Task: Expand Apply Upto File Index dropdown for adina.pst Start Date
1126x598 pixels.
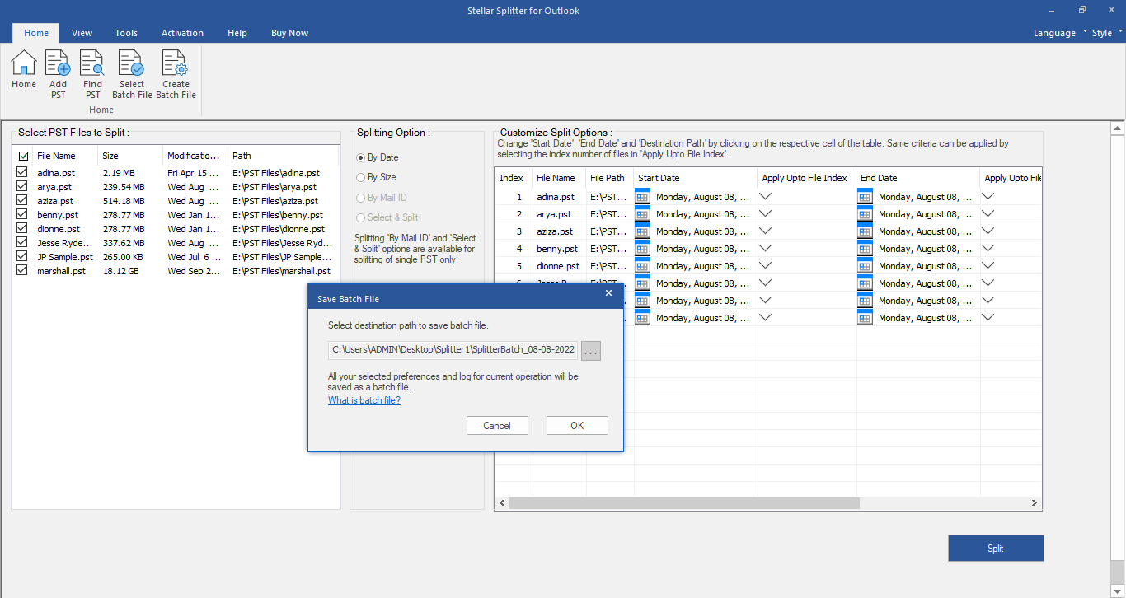Action: click(766, 196)
